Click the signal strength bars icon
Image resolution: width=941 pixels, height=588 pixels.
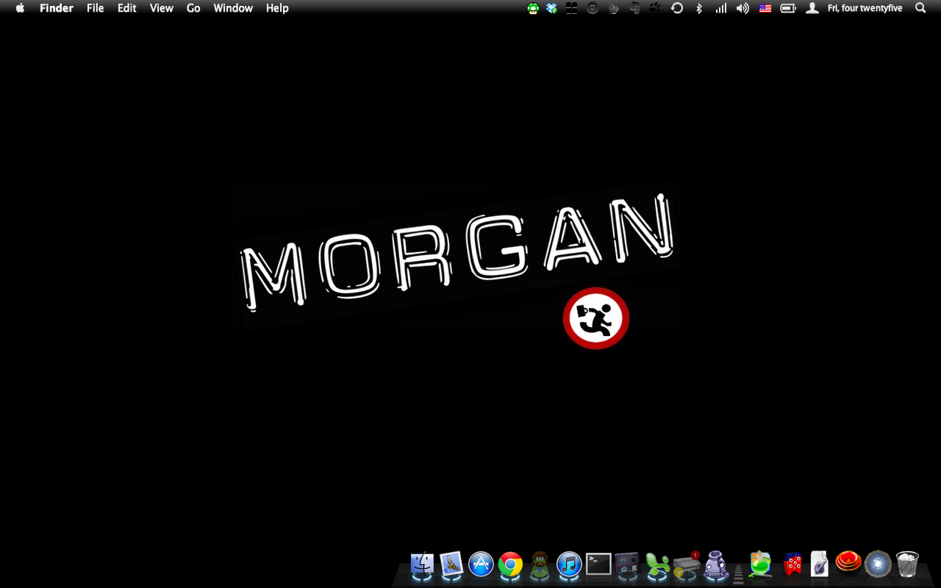[721, 8]
